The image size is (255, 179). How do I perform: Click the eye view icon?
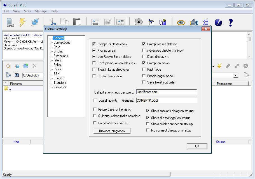pos(181,23)
